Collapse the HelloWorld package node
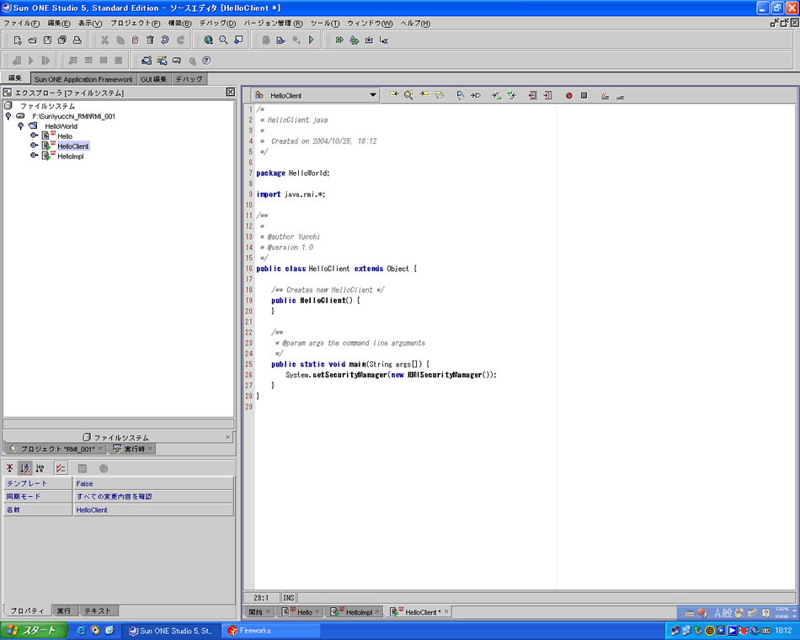 coord(21,125)
